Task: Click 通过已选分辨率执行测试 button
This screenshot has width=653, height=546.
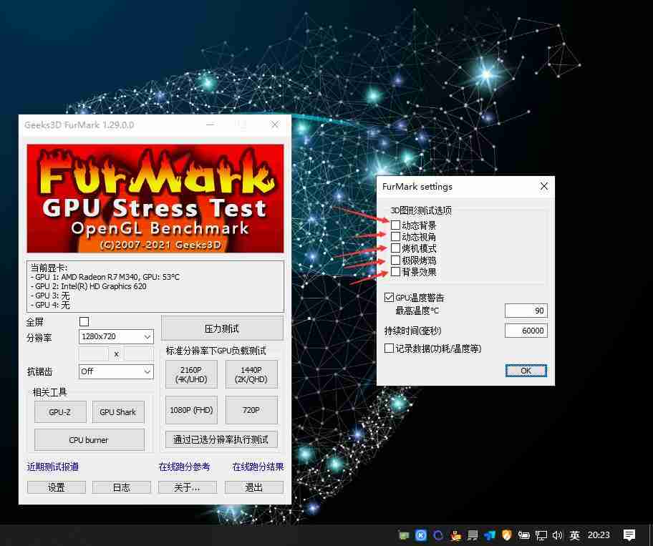Action: tap(221, 439)
